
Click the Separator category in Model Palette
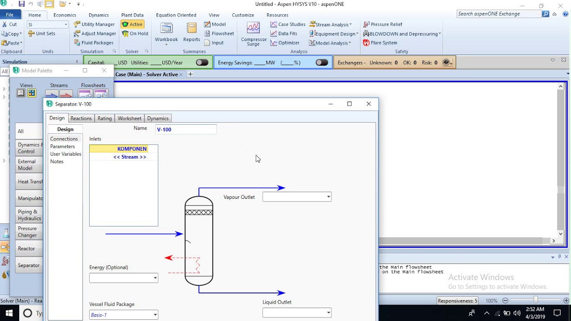point(29,265)
